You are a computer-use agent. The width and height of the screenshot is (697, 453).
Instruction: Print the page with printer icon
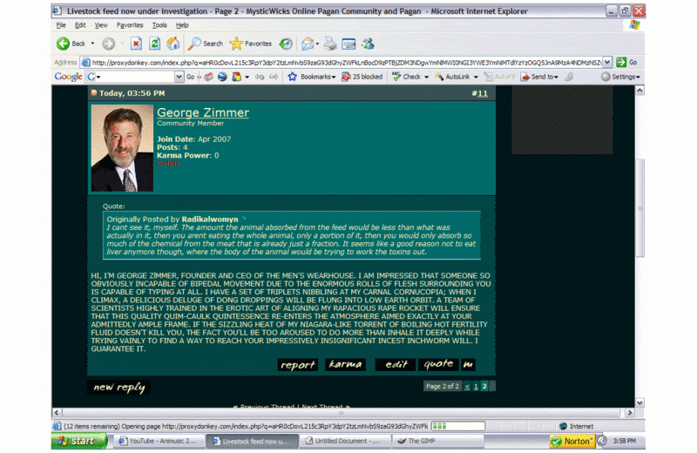[x=330, y=44]
